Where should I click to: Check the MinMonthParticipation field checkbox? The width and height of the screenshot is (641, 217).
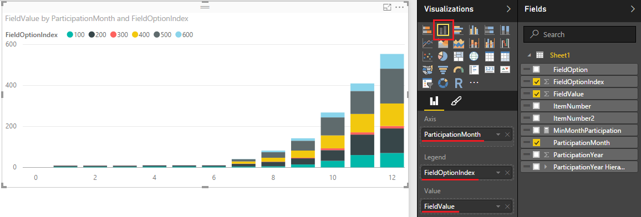pyautogui.click(x=536, y=131)
